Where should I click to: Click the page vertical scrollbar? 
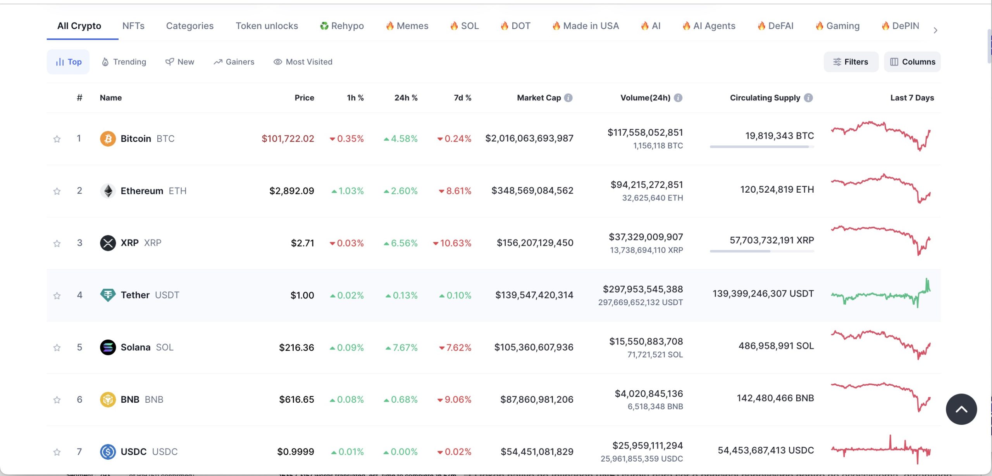(989, 46)
